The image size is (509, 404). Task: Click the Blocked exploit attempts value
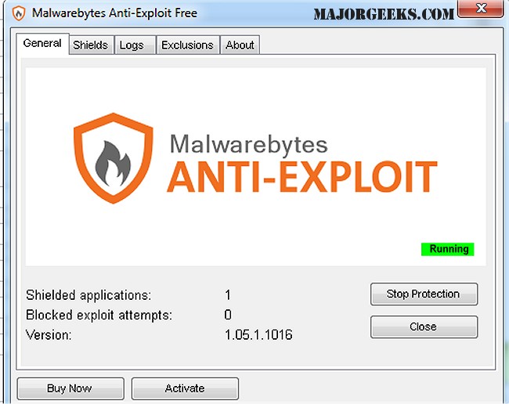[228, 315]
